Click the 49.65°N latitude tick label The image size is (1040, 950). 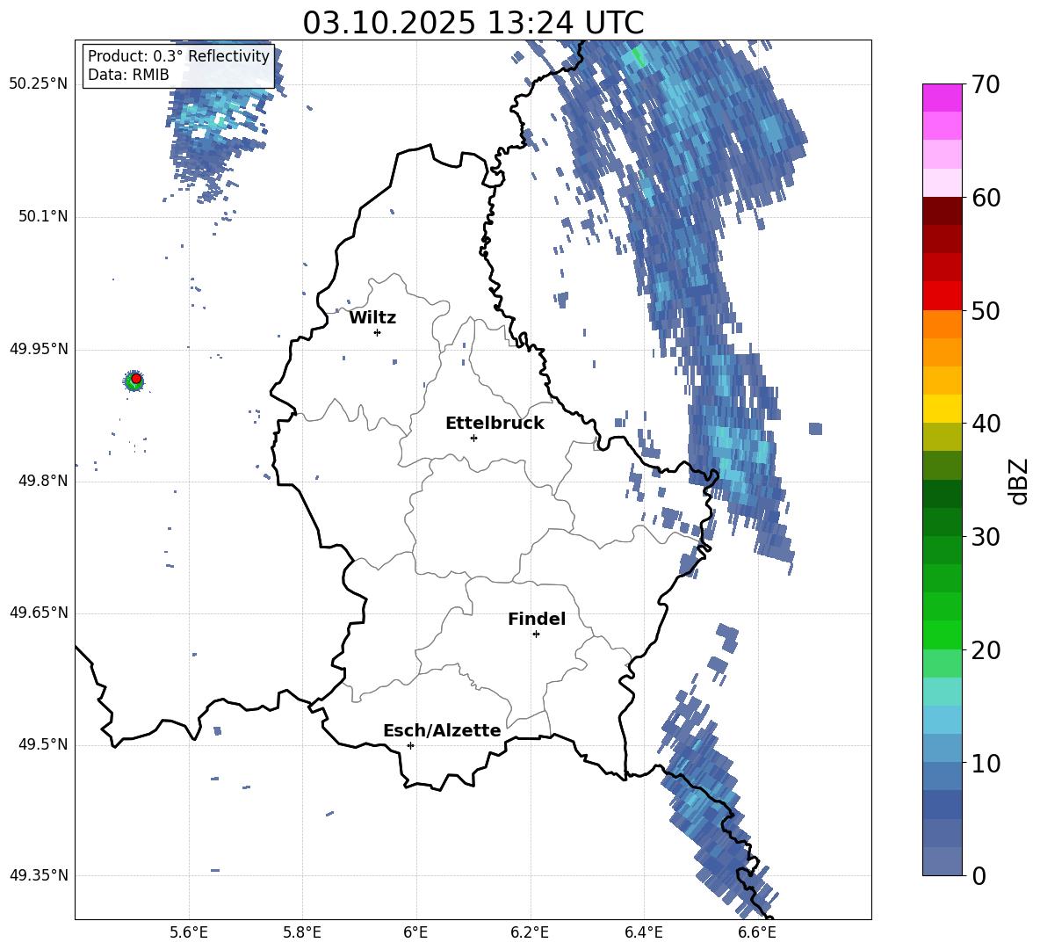[x=39, y=613]
